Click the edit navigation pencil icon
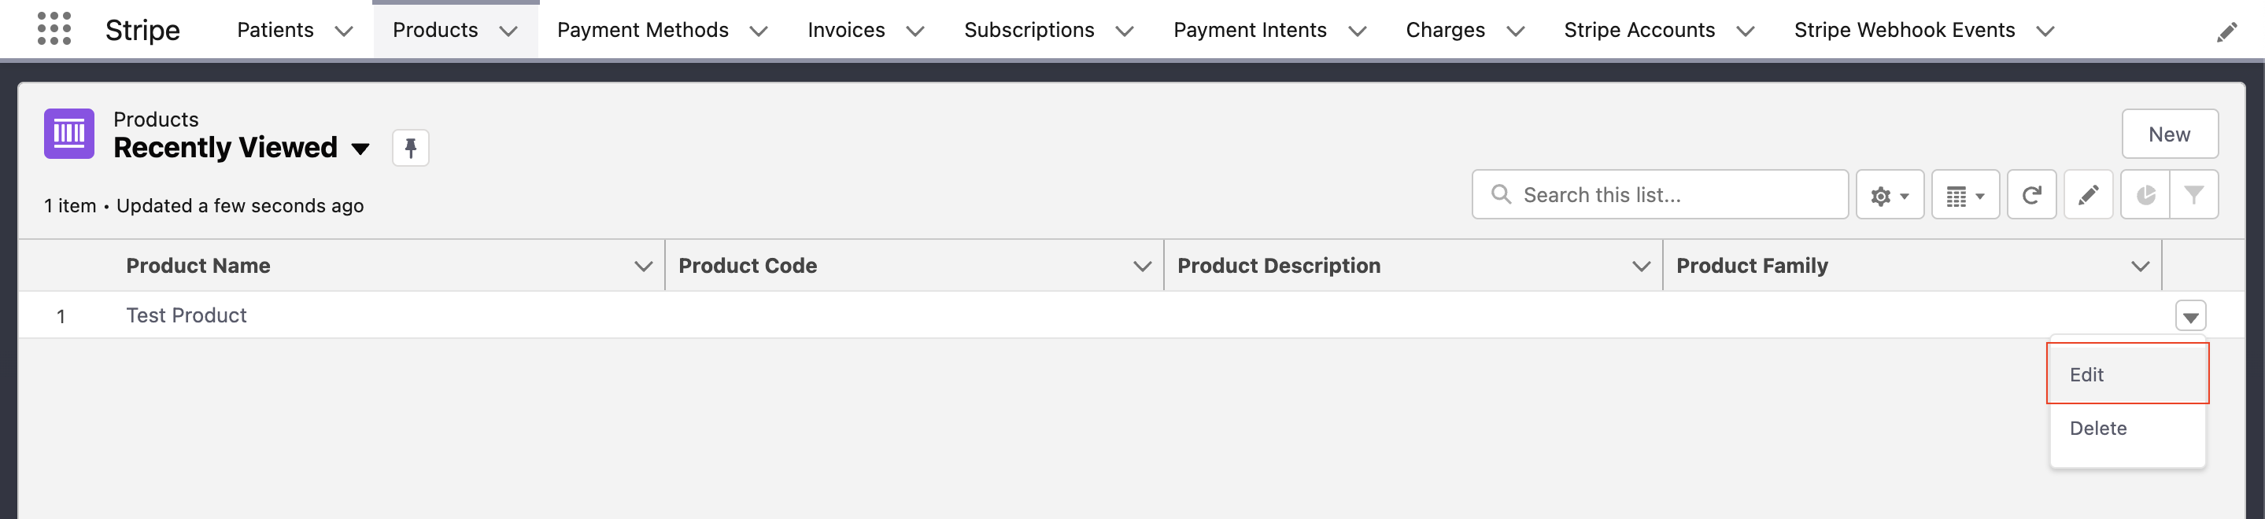The image size is (2265, 519). click(2226, 32)
